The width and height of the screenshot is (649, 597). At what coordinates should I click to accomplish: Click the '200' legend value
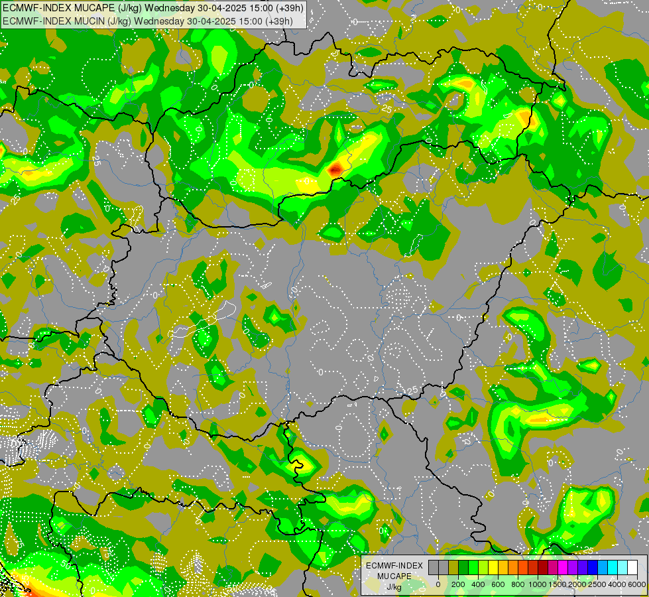tap(458, 584)
